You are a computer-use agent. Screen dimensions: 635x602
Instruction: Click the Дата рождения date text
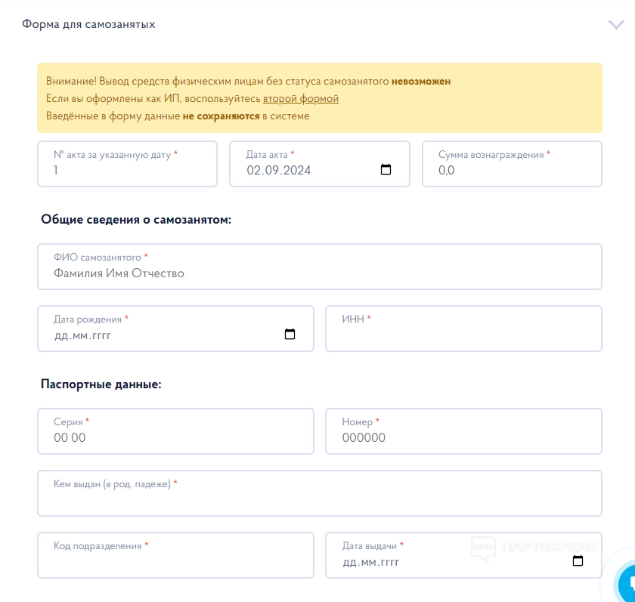83,335
